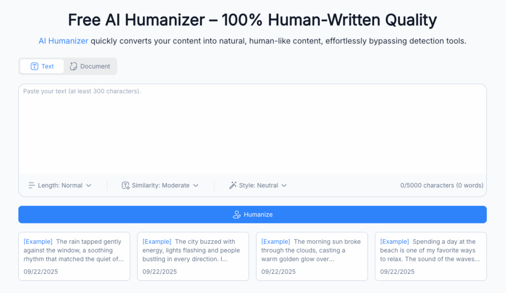Click inside the paste text area
Viewport: 506px width, 293px height.
click(x=252, y=128)
